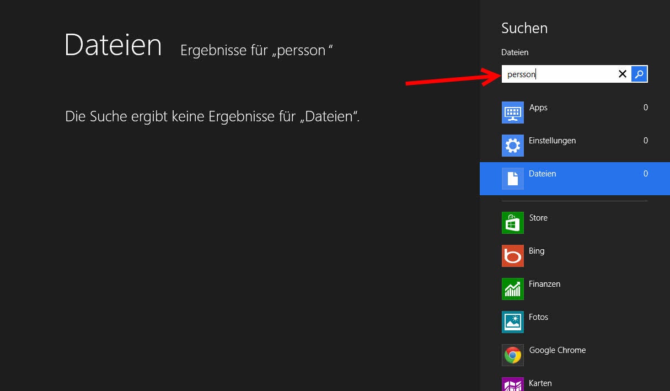Open the Store shopping bag icon
Screen dimensions: 670x391
[x=513, y=223]
